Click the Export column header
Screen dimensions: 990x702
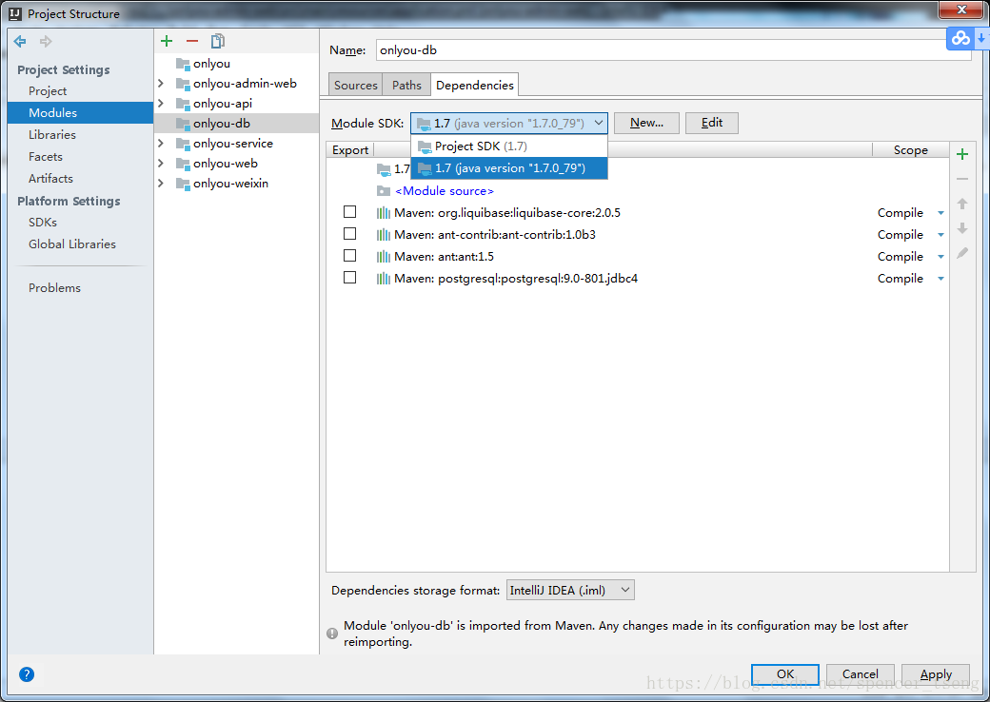(x=350, y=150)
